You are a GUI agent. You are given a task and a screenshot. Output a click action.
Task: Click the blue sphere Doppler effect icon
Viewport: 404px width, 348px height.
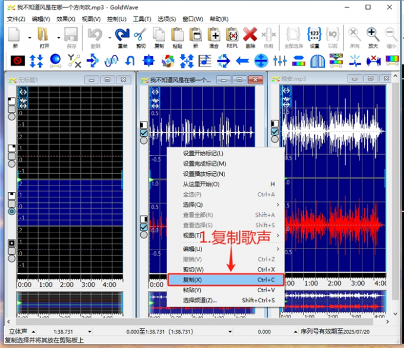point(55,61)
